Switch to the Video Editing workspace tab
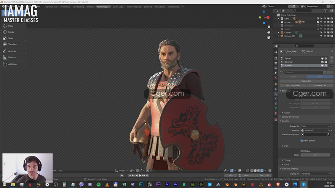Screen dimensions: 335x188 [x=174, y=7]
